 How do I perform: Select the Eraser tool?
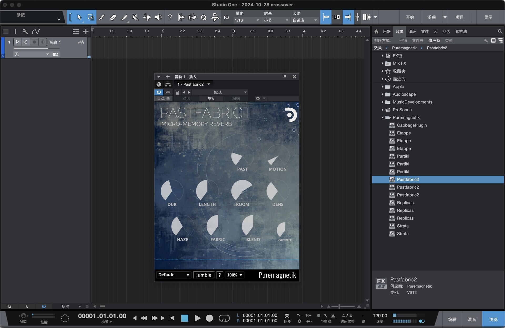coord(113,17)
